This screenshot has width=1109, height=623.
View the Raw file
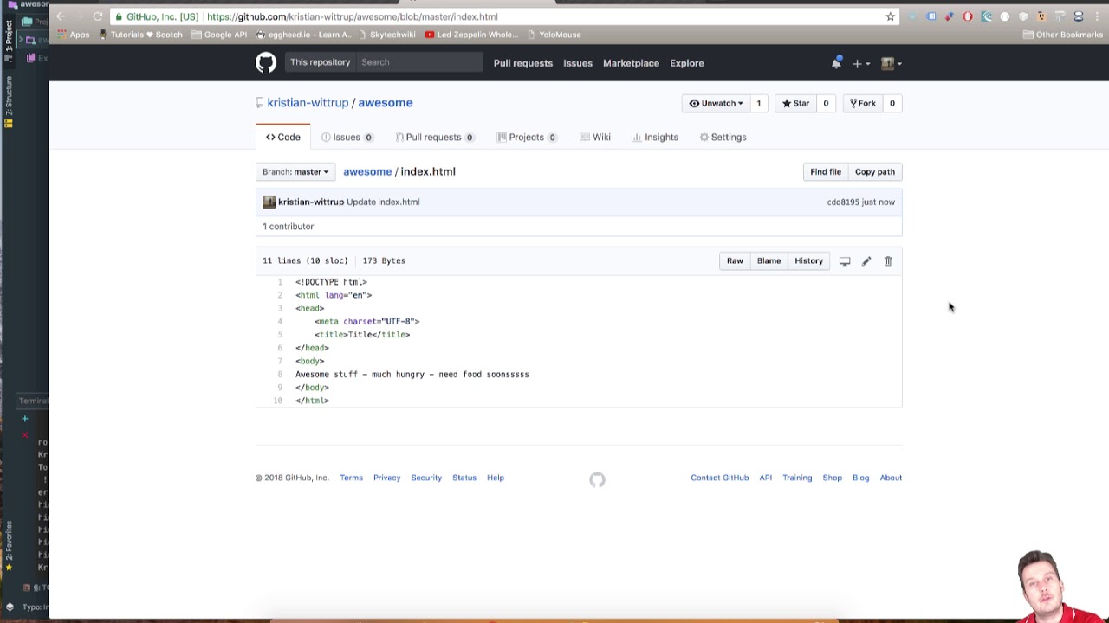[735, 260]
